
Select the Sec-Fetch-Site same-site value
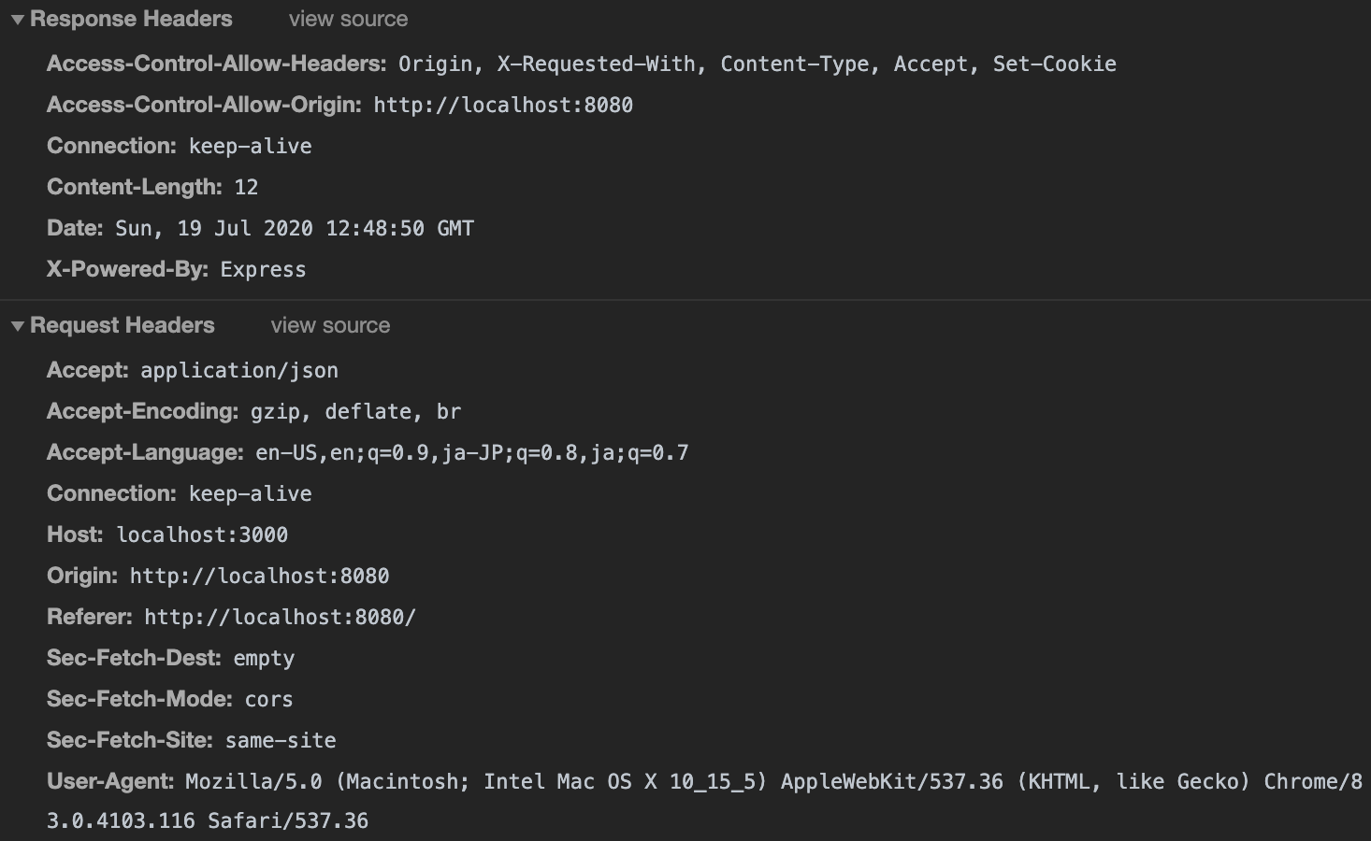coord(281,740)
